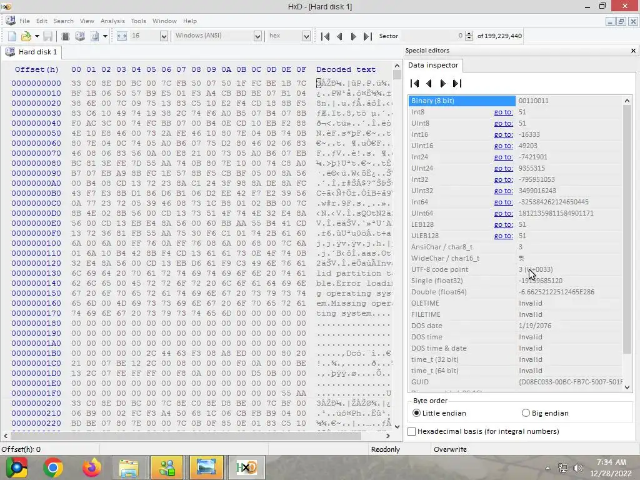Image resolution: width=640 pixels, height=480 pixels.
Task: Go to last sector in toolbar
Action: (x=367, y=36)
